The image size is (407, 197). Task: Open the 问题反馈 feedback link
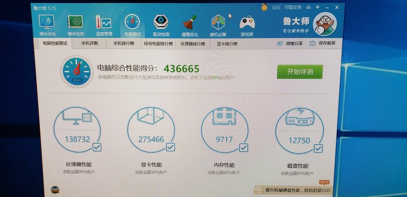(293, 7)
